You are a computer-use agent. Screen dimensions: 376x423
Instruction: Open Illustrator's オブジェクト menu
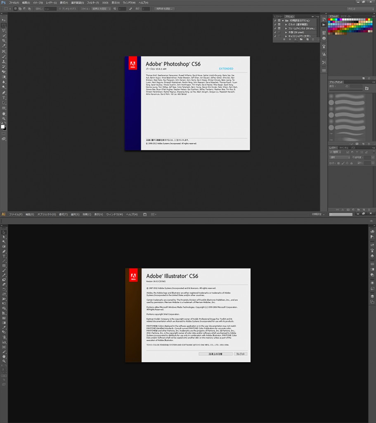point(46,214)
